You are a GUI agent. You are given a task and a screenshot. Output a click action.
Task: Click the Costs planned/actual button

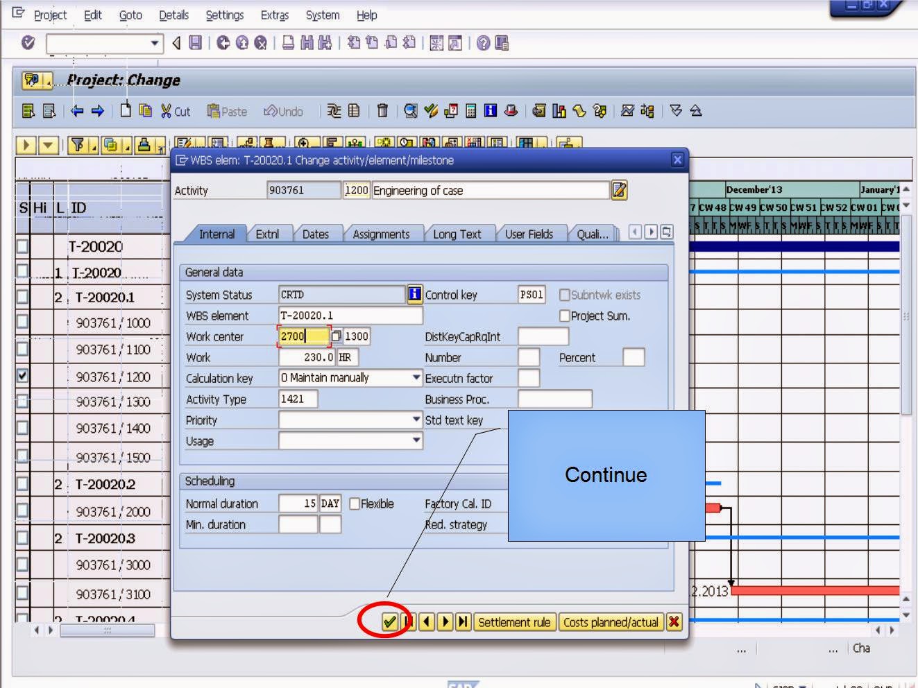coord(612,622)
